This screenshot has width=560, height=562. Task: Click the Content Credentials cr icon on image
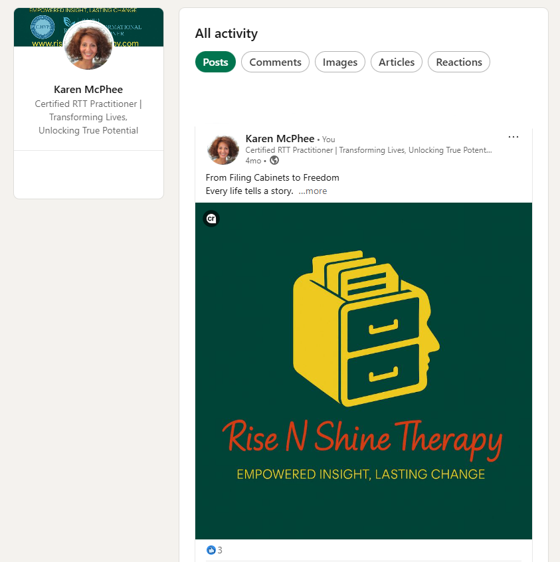(211, 219)
